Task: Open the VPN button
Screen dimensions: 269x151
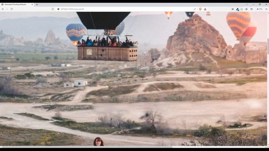Action: [x=260, y=9]
